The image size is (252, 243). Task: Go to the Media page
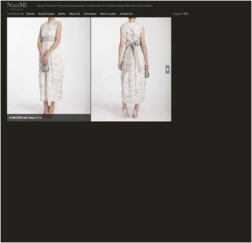(x=62, y=14)
